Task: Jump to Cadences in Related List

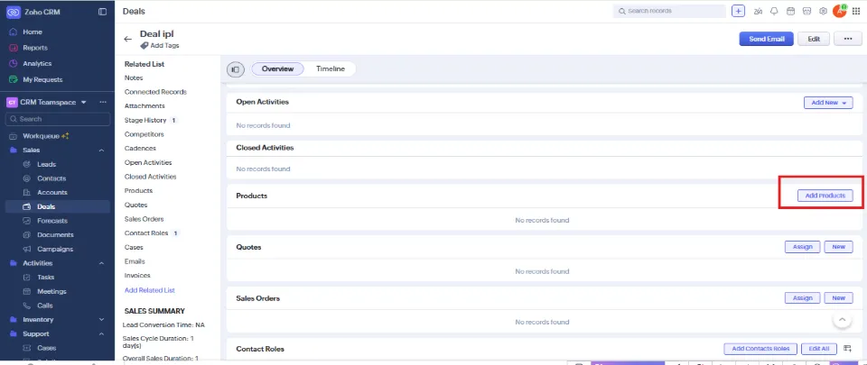Action: coord(141,149)
